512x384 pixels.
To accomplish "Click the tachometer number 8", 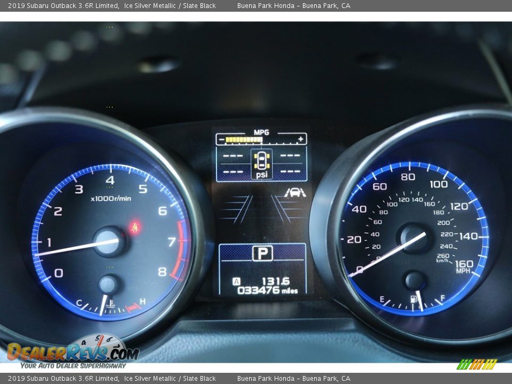I will click(x=162, y=271).
